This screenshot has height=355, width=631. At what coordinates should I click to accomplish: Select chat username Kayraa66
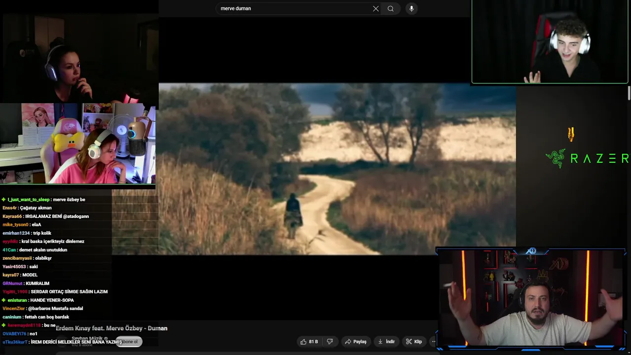click(x=12, y=216)
